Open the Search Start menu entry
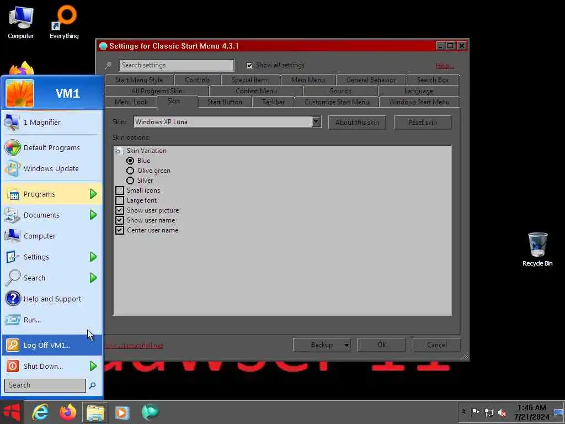The height and width of the screenshot is (424, 565). [52, 278]
